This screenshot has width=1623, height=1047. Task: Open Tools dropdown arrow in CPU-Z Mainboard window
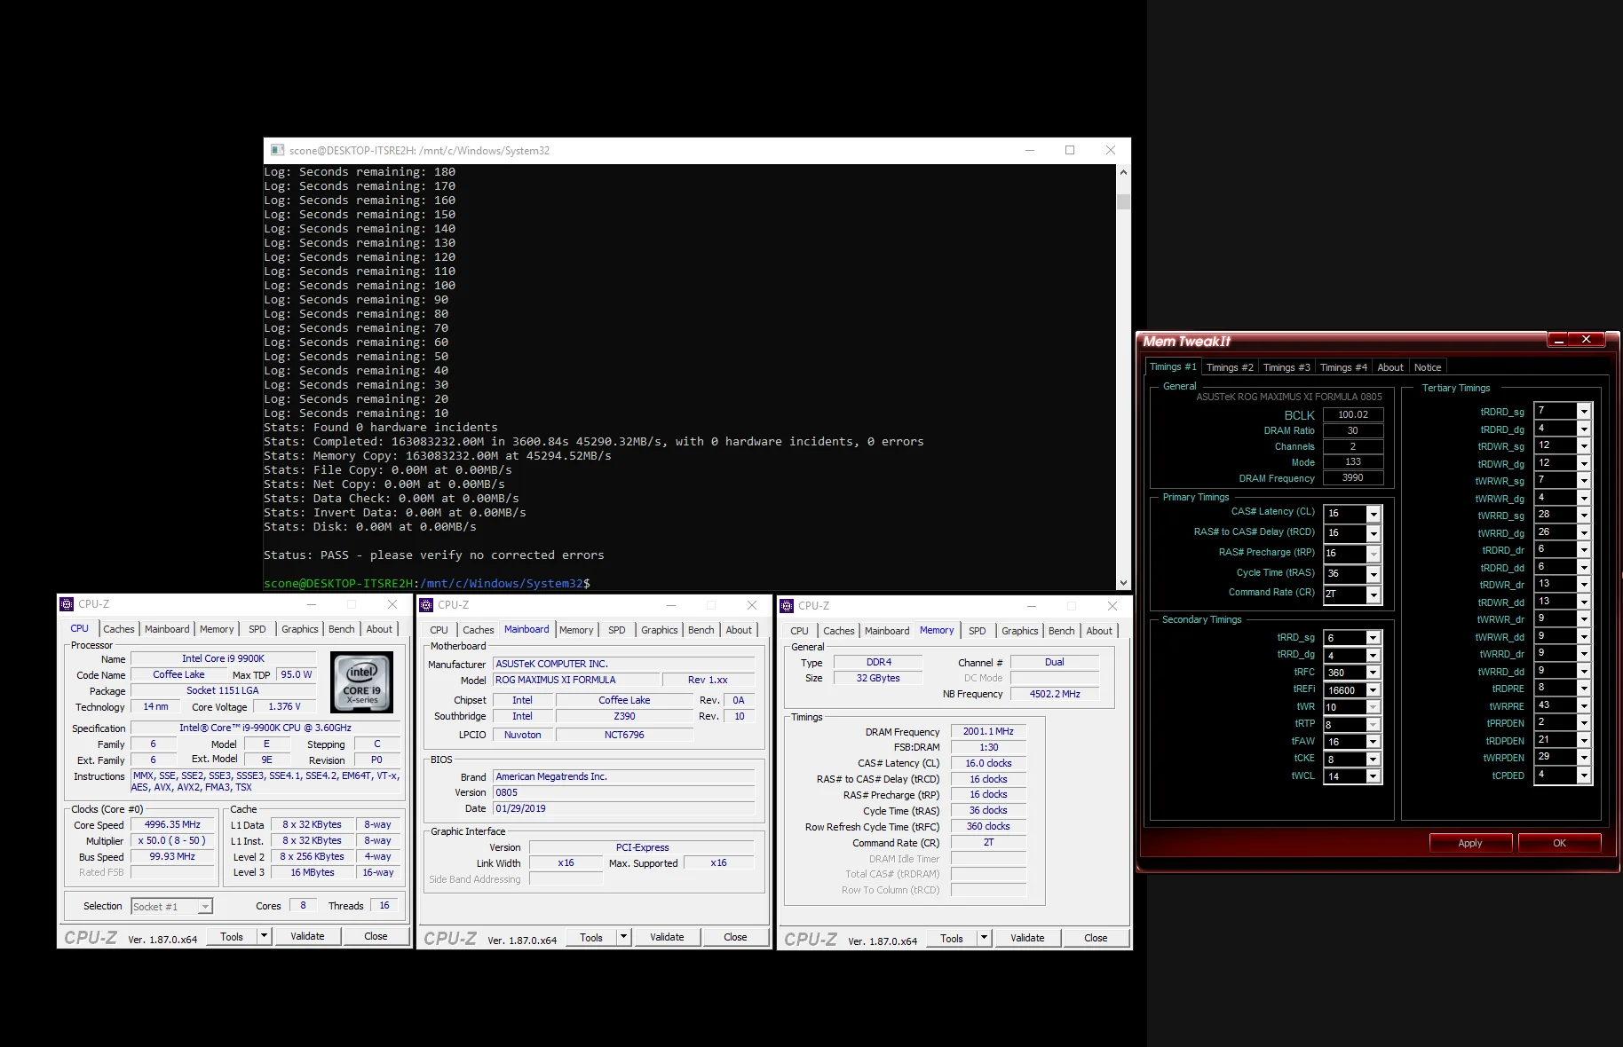click(x=623, y=937)
